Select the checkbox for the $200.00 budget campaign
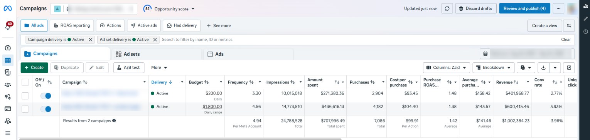Screen dimensions: 590x140 pos(25,96)
